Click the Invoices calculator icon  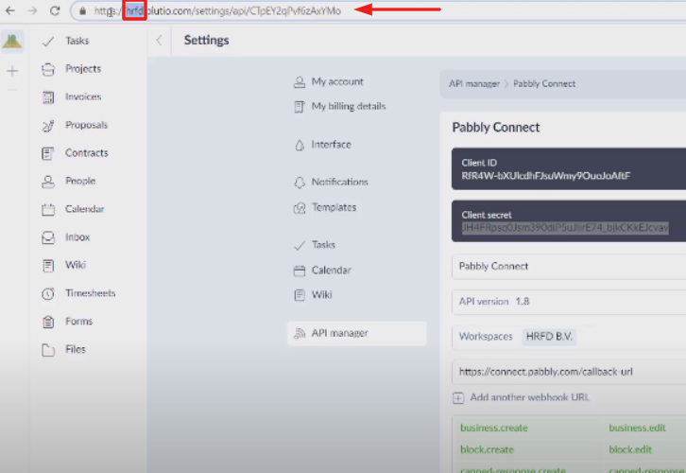click(x=48, y=97)
